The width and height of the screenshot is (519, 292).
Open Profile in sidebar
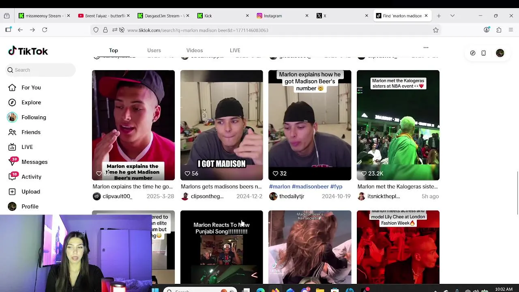coord(30,206)
